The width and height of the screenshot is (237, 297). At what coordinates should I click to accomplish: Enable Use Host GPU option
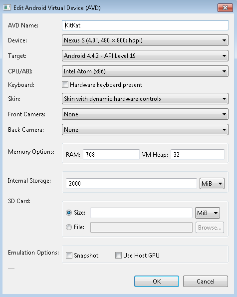(x=118, y=256)
